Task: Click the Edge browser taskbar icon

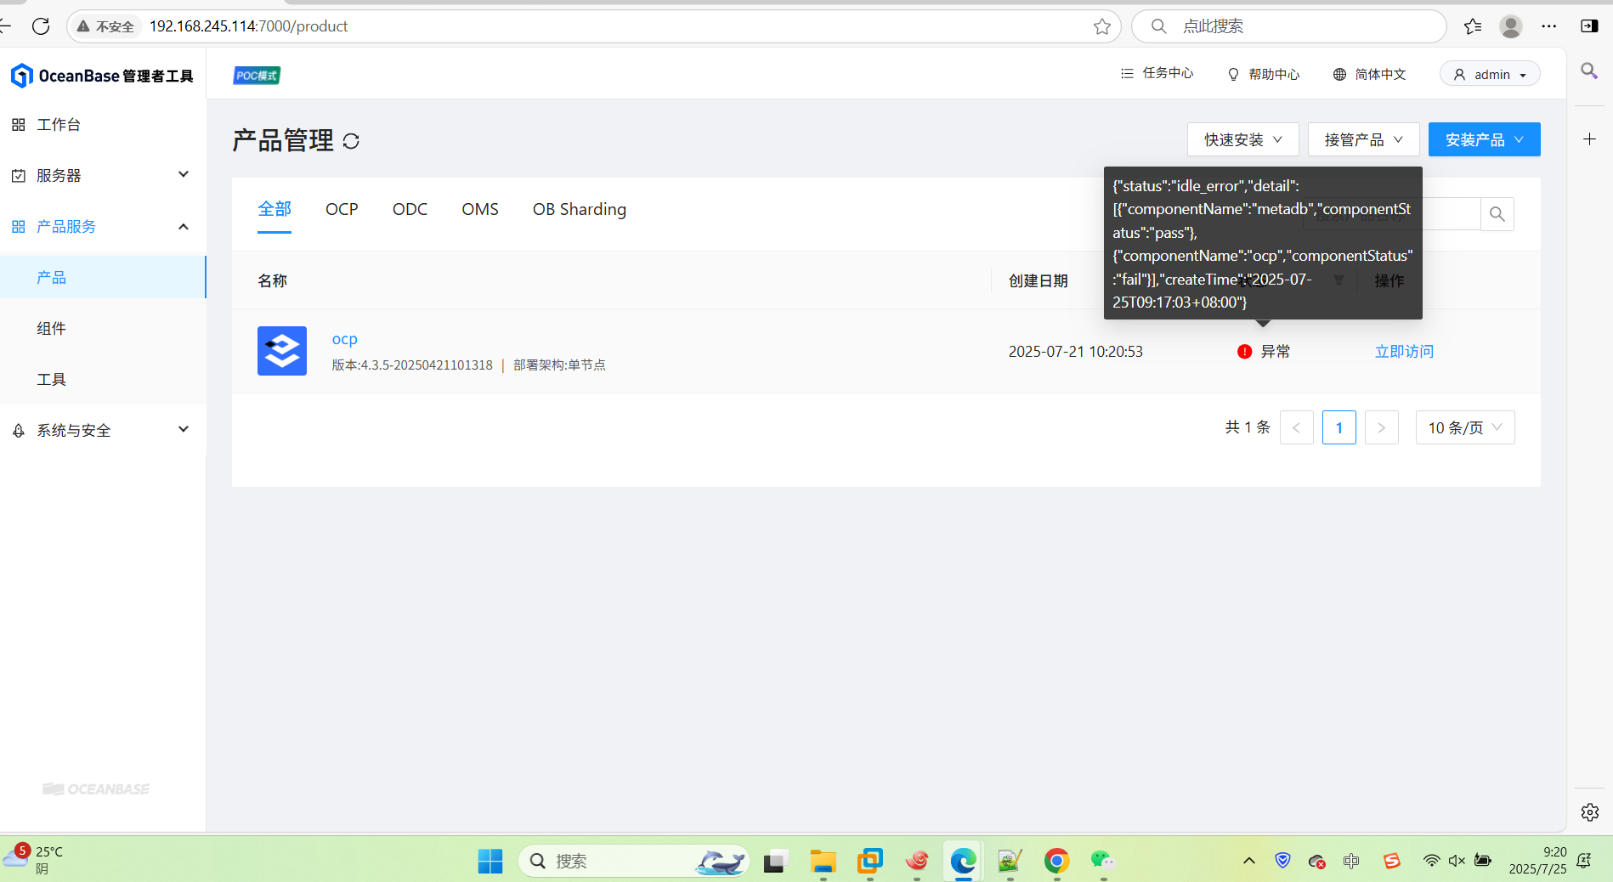Action: [x=963, y=862]
